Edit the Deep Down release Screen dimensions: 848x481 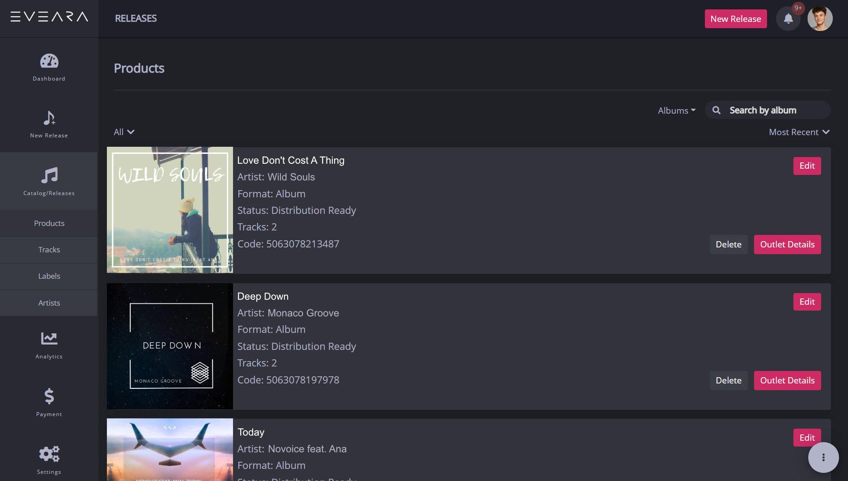[807, 302]
